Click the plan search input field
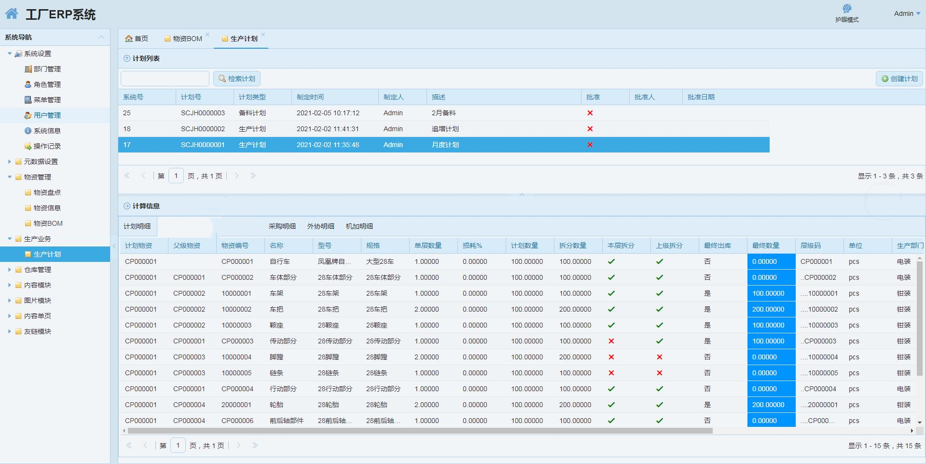This screenshot has height=464, width=926. (x=165, y=79)
